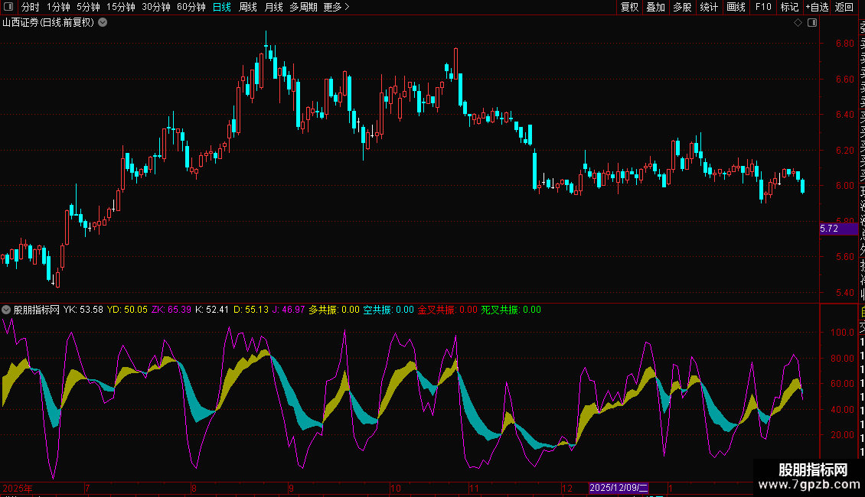Click the 返回 back button
Screen dimensions: 865x497
coord(844,7)
